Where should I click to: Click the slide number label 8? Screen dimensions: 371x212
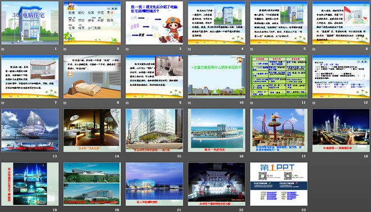coord(118,102)
